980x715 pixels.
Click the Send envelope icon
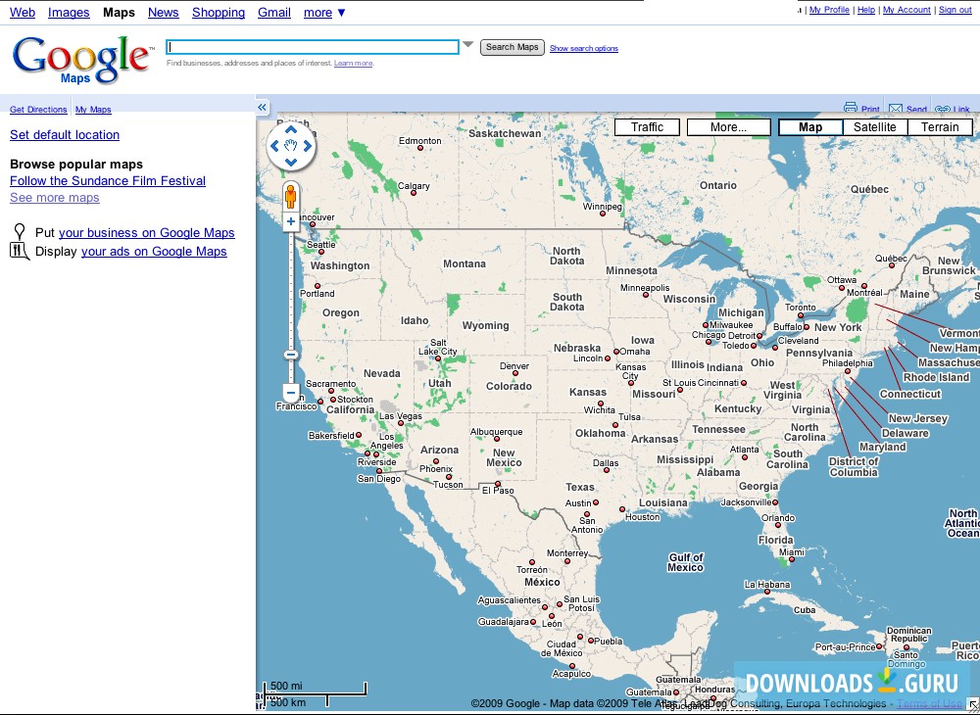tap(896, 109)
